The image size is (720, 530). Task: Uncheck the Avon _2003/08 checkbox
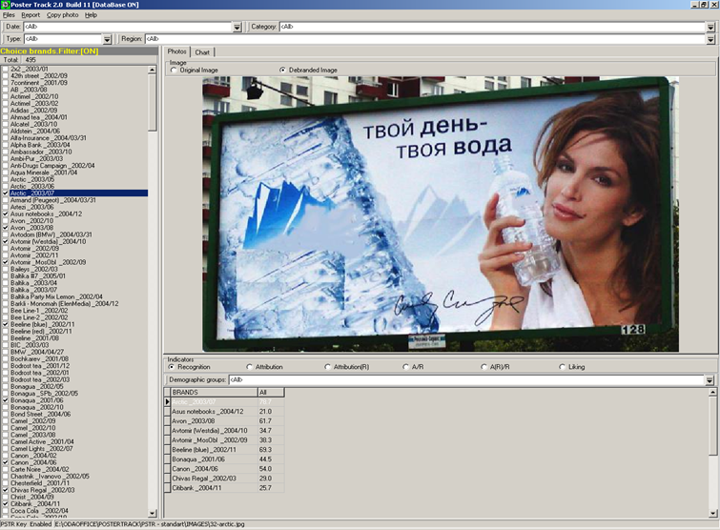(6, 228)
